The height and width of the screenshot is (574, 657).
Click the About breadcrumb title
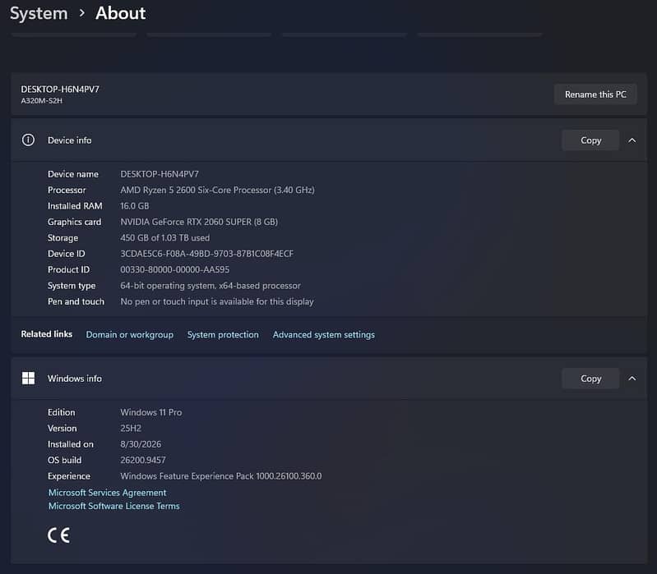tap(121, 13)
